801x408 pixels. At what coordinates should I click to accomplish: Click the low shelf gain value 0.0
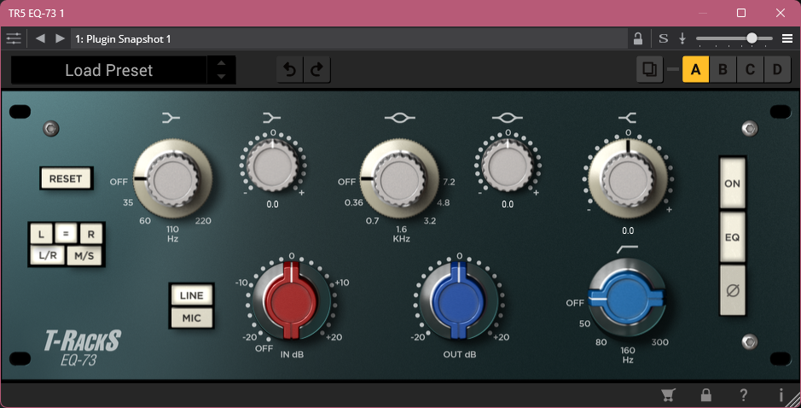tap(272, 204)
